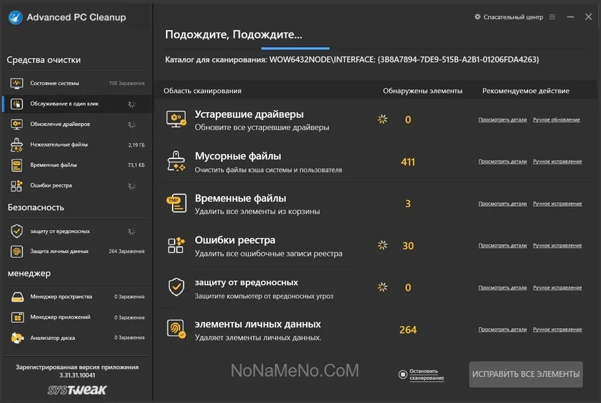Click the shield icon in the защиту от вредоносных scan row
This screenshot has height=403, width=601.
click(x=176, y=287)
